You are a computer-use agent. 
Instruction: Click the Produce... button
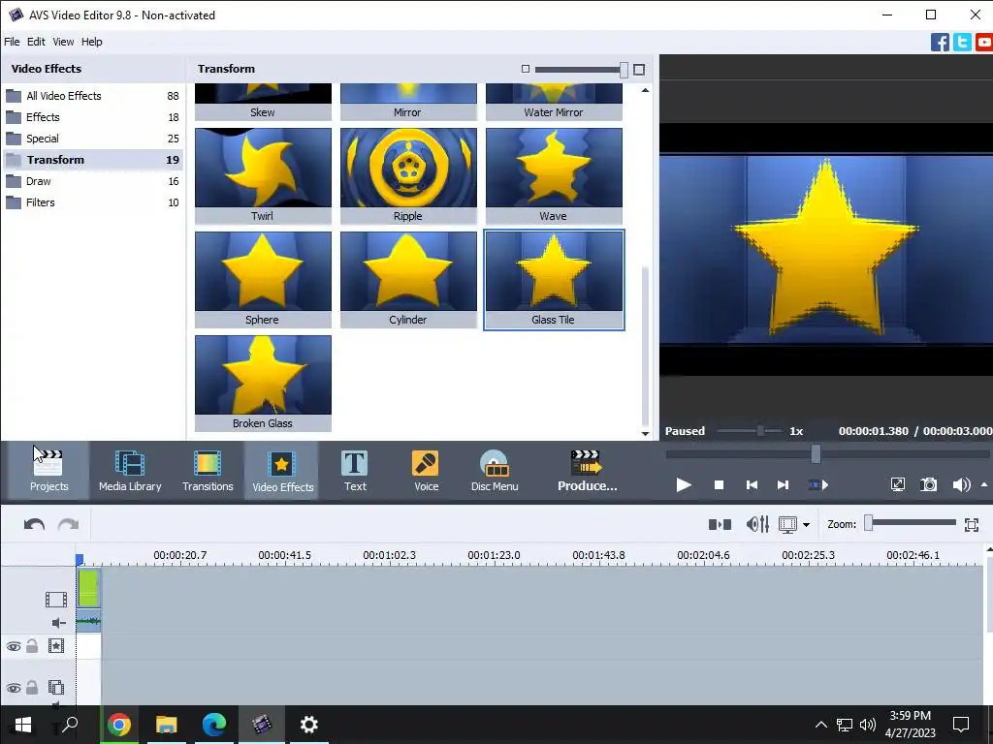tap(587, 471)
